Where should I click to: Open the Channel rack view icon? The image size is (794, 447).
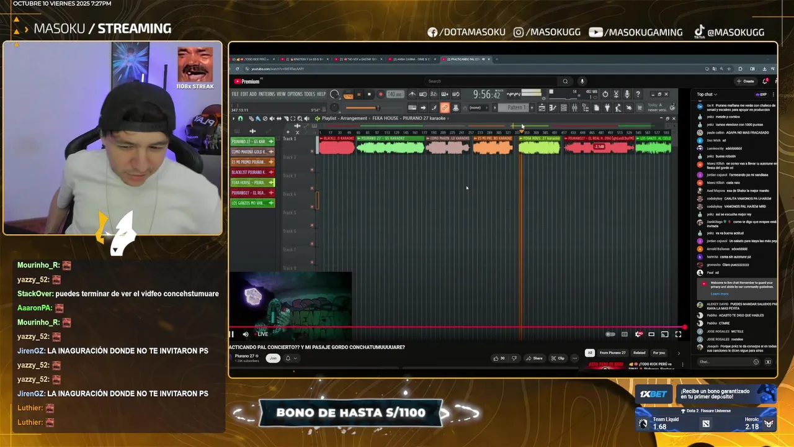click(564, 108)
